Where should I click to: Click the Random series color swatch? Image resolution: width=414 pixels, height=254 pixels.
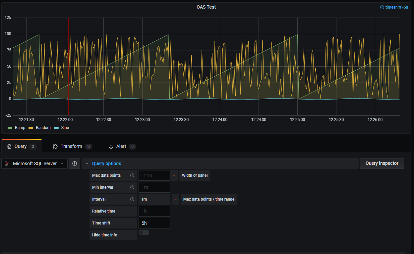[31, 128]
